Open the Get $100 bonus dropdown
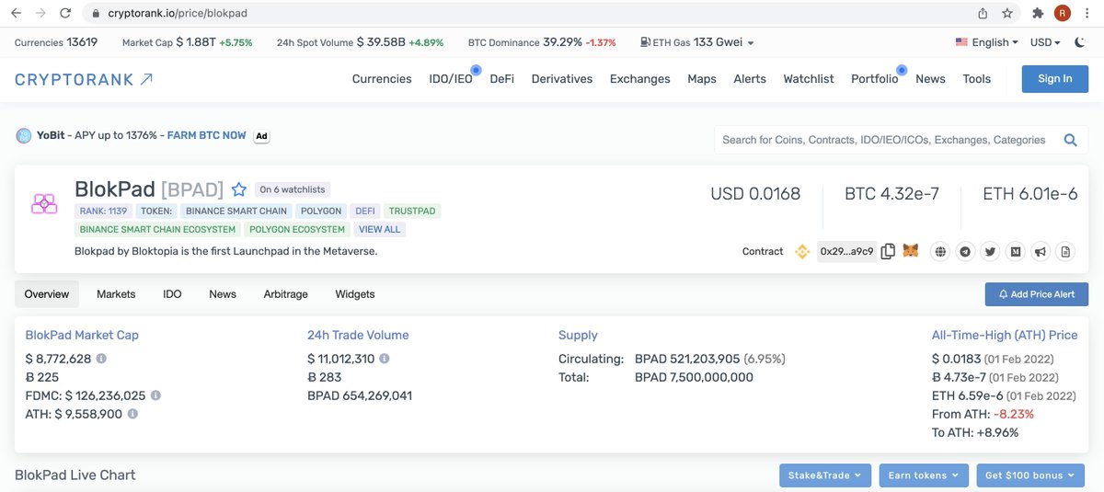This screenshot has width=1104, height=492. (1032, 475)
